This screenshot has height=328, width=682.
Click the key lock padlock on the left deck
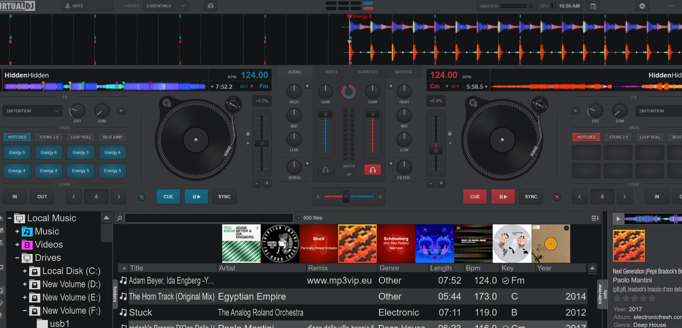click(x=248, y=133)
